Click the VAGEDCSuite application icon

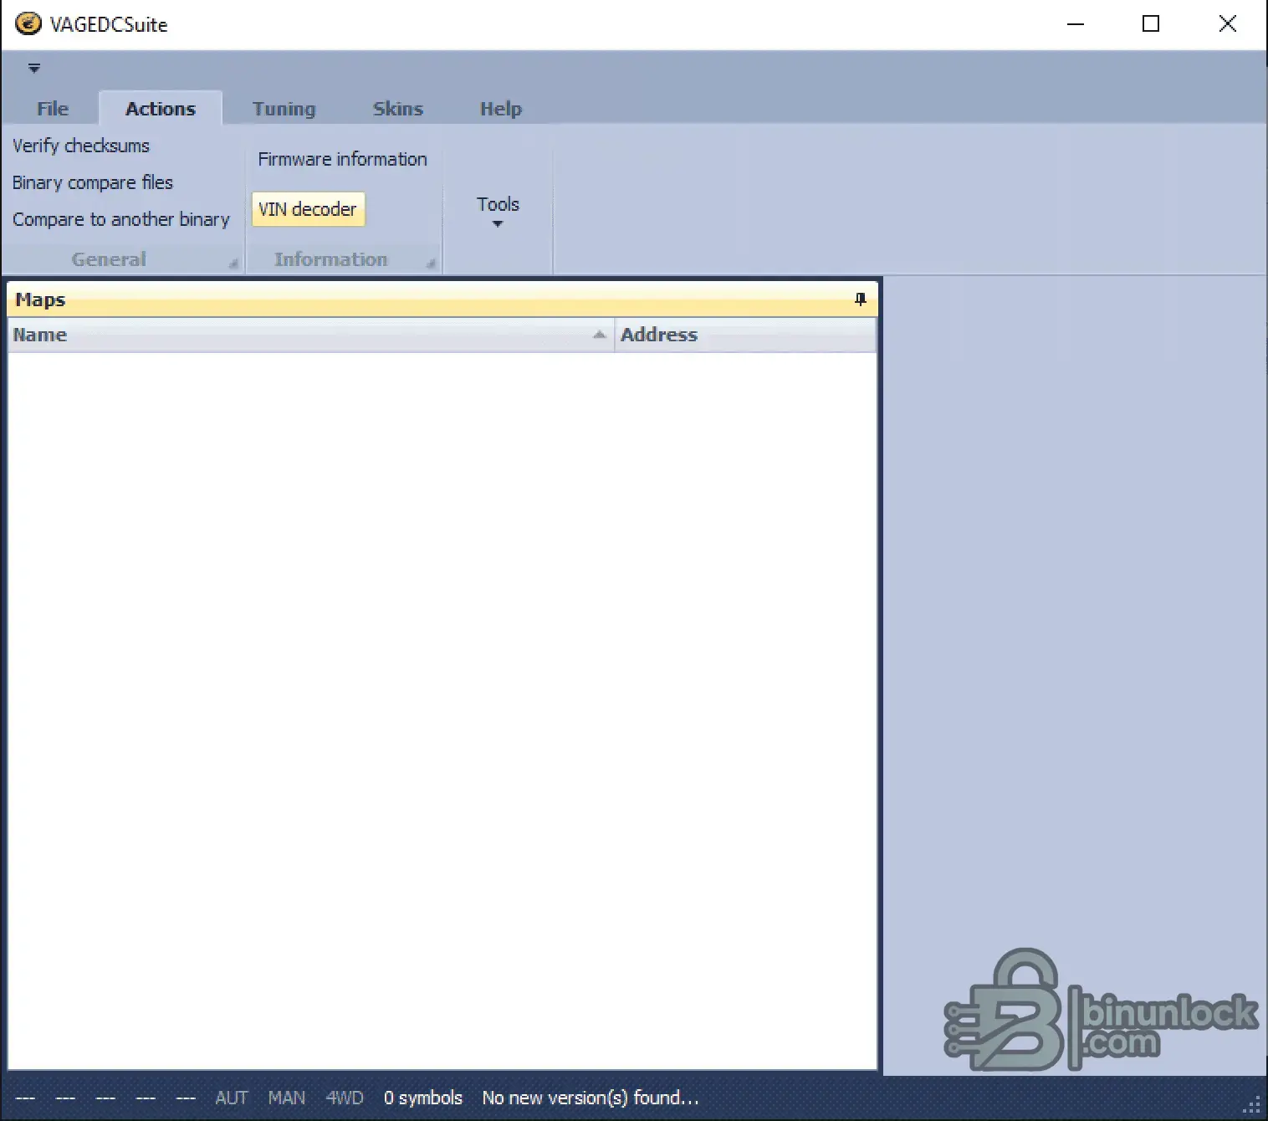point(28,23)
